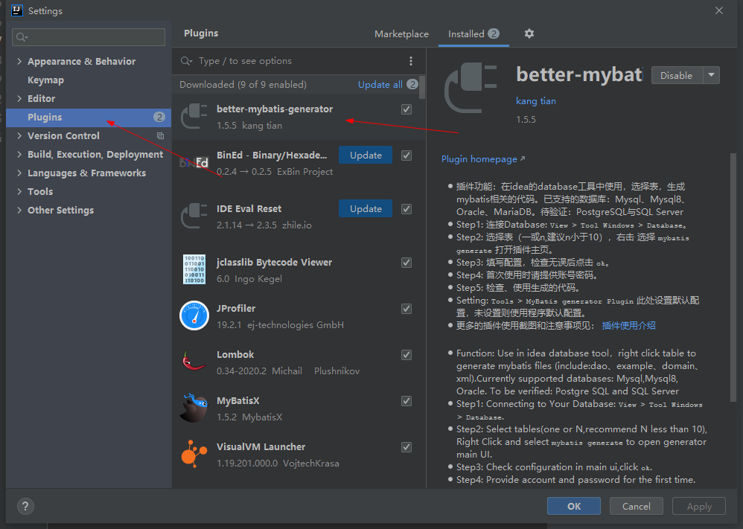Click the Update all count badge

tap(412, 84)
